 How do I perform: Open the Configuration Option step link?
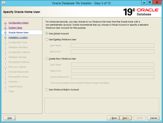[x=19, y=23]
